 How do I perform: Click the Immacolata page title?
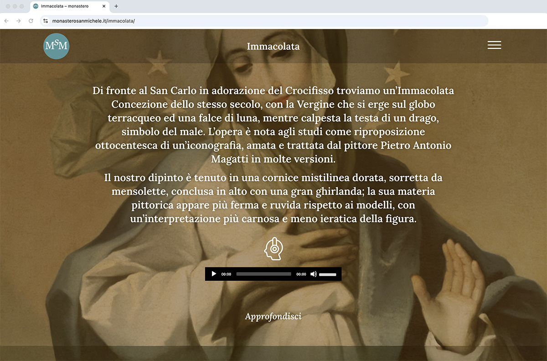tap(273, 47)
